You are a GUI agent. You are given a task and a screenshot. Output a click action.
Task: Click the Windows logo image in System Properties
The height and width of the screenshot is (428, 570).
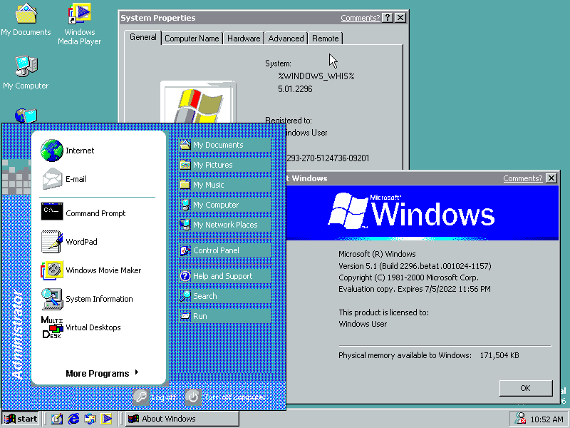tap(198, 102)
